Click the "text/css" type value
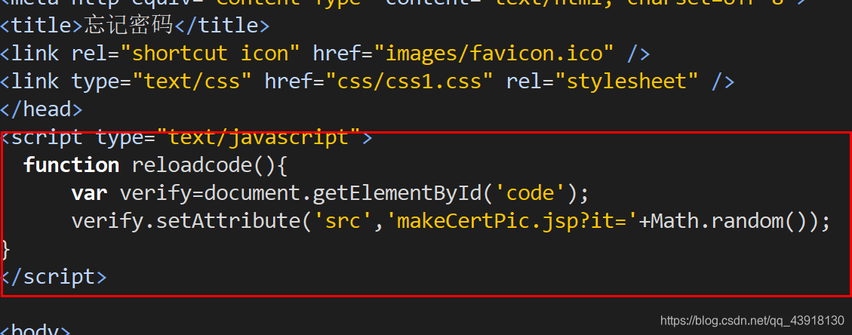The height and width of the screenshot is (335, 852). point(192,81)
